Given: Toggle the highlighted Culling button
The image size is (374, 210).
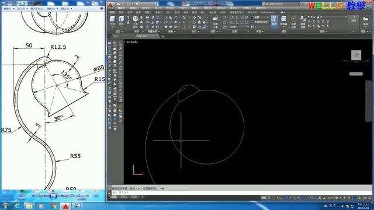Looking at the screenshot, I should 274,22.
